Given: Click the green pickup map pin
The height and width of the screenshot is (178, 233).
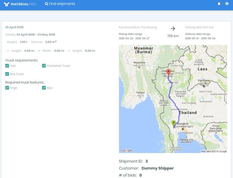Looking at the screenshot, I should click(x=174, y=124).
